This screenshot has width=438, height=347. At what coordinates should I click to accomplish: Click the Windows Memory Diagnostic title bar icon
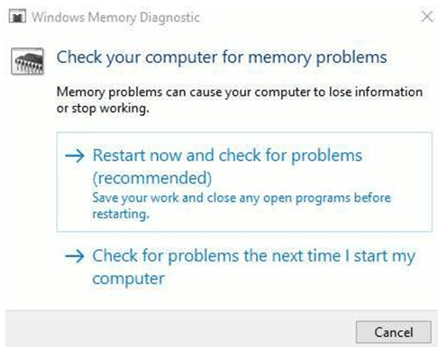click(17, 17)
